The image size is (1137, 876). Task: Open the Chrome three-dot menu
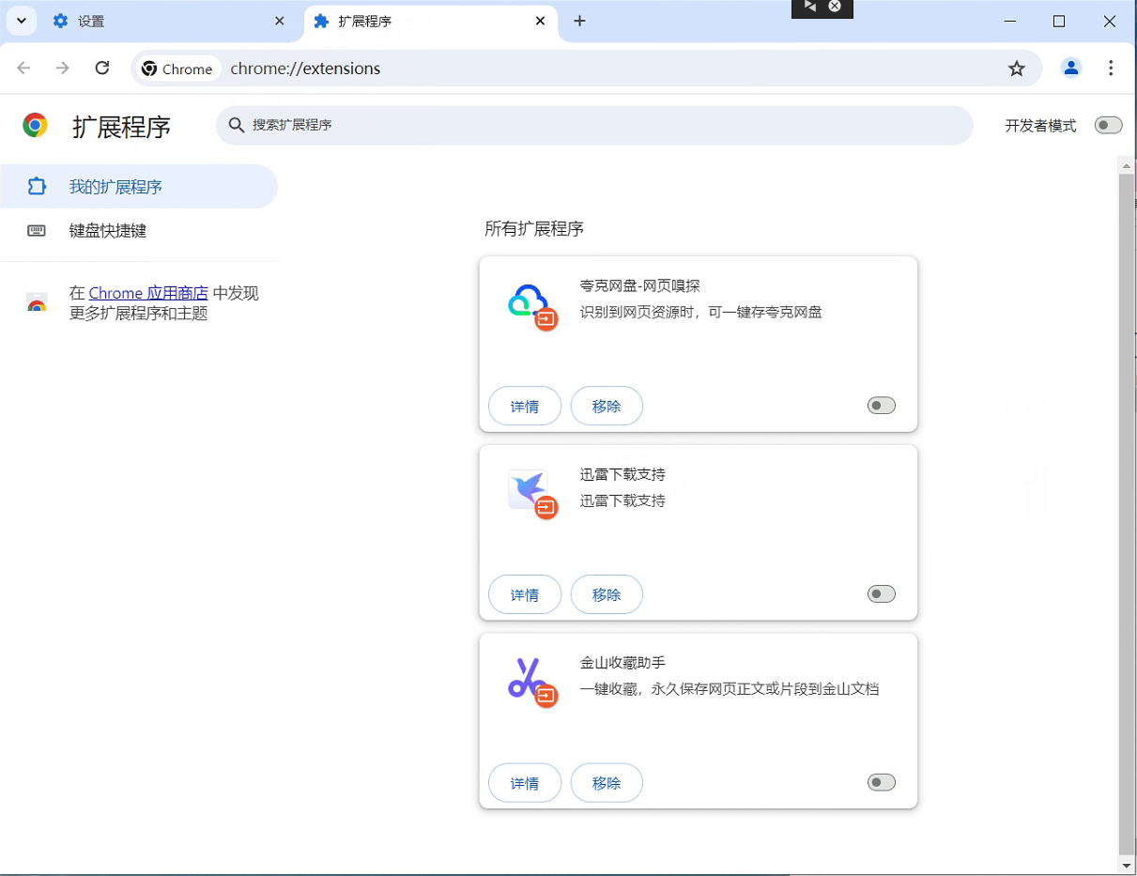pyautogui.click(x=1111, y=68)
